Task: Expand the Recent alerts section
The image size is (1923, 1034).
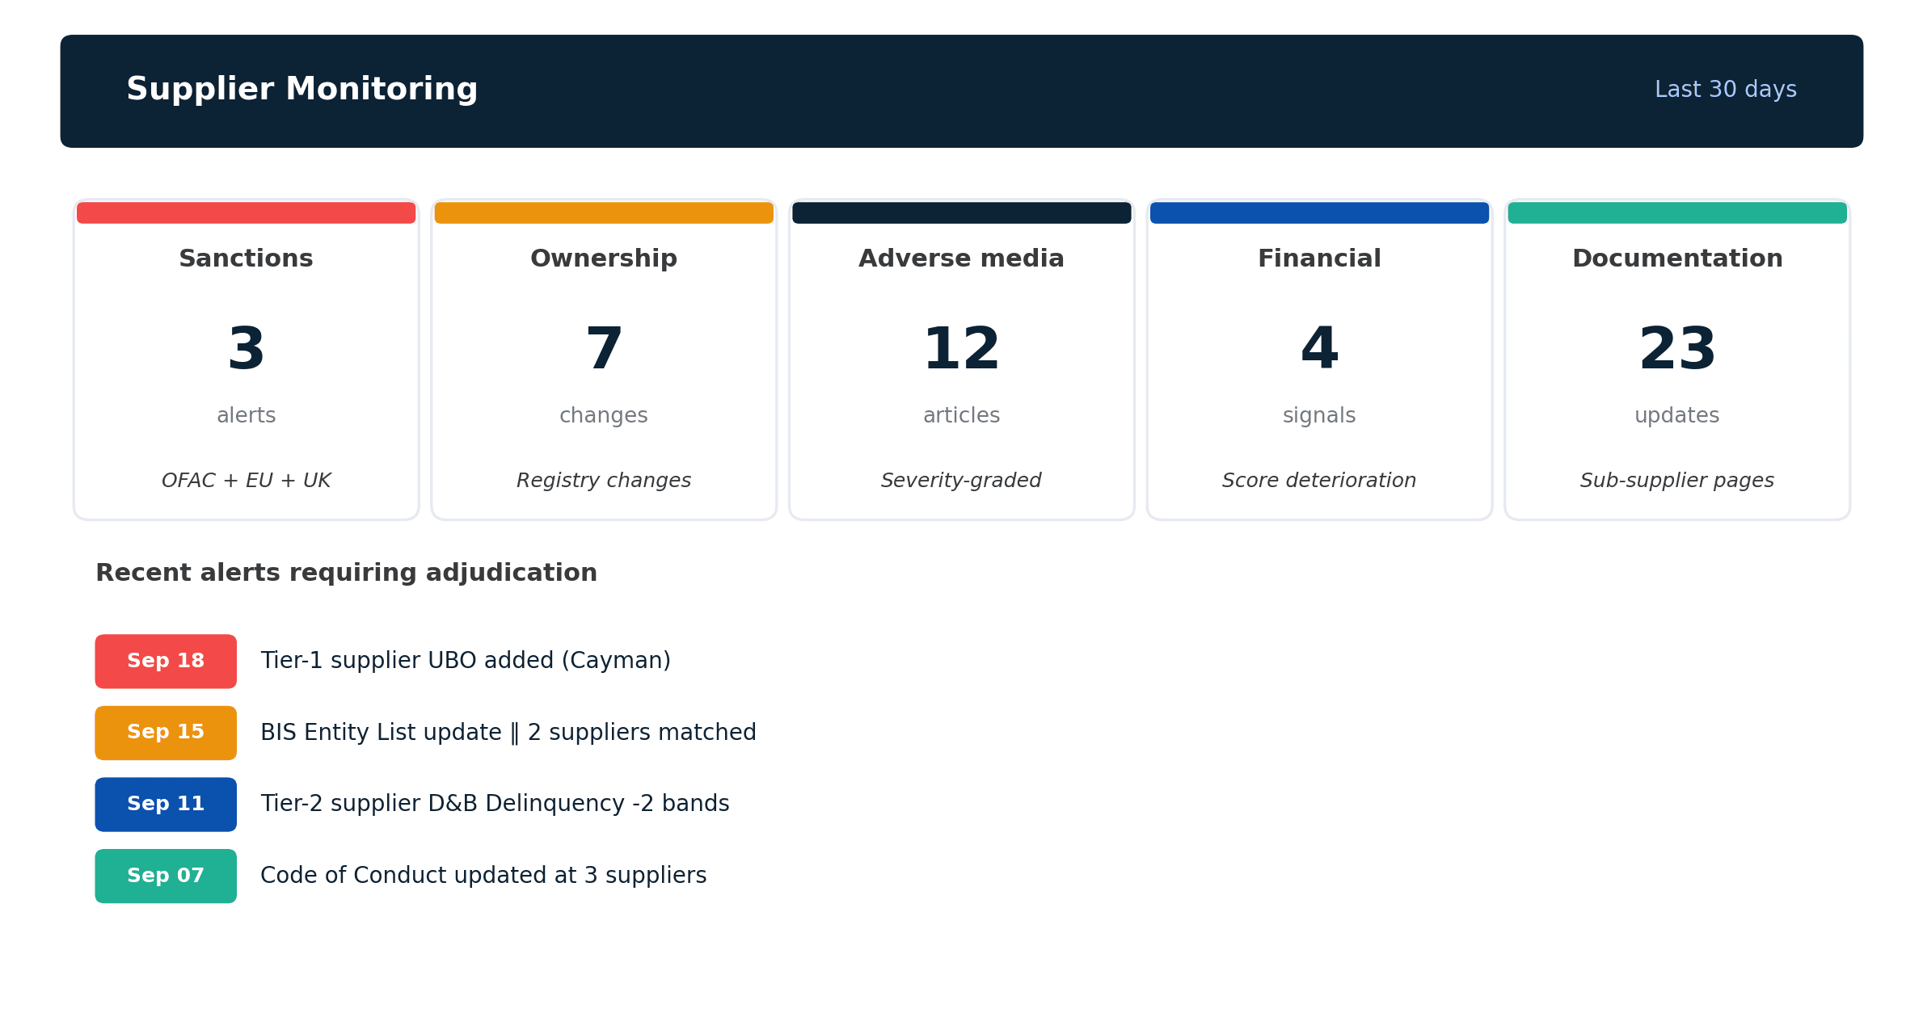Action: pyautogui.click(x=346, y=572)
